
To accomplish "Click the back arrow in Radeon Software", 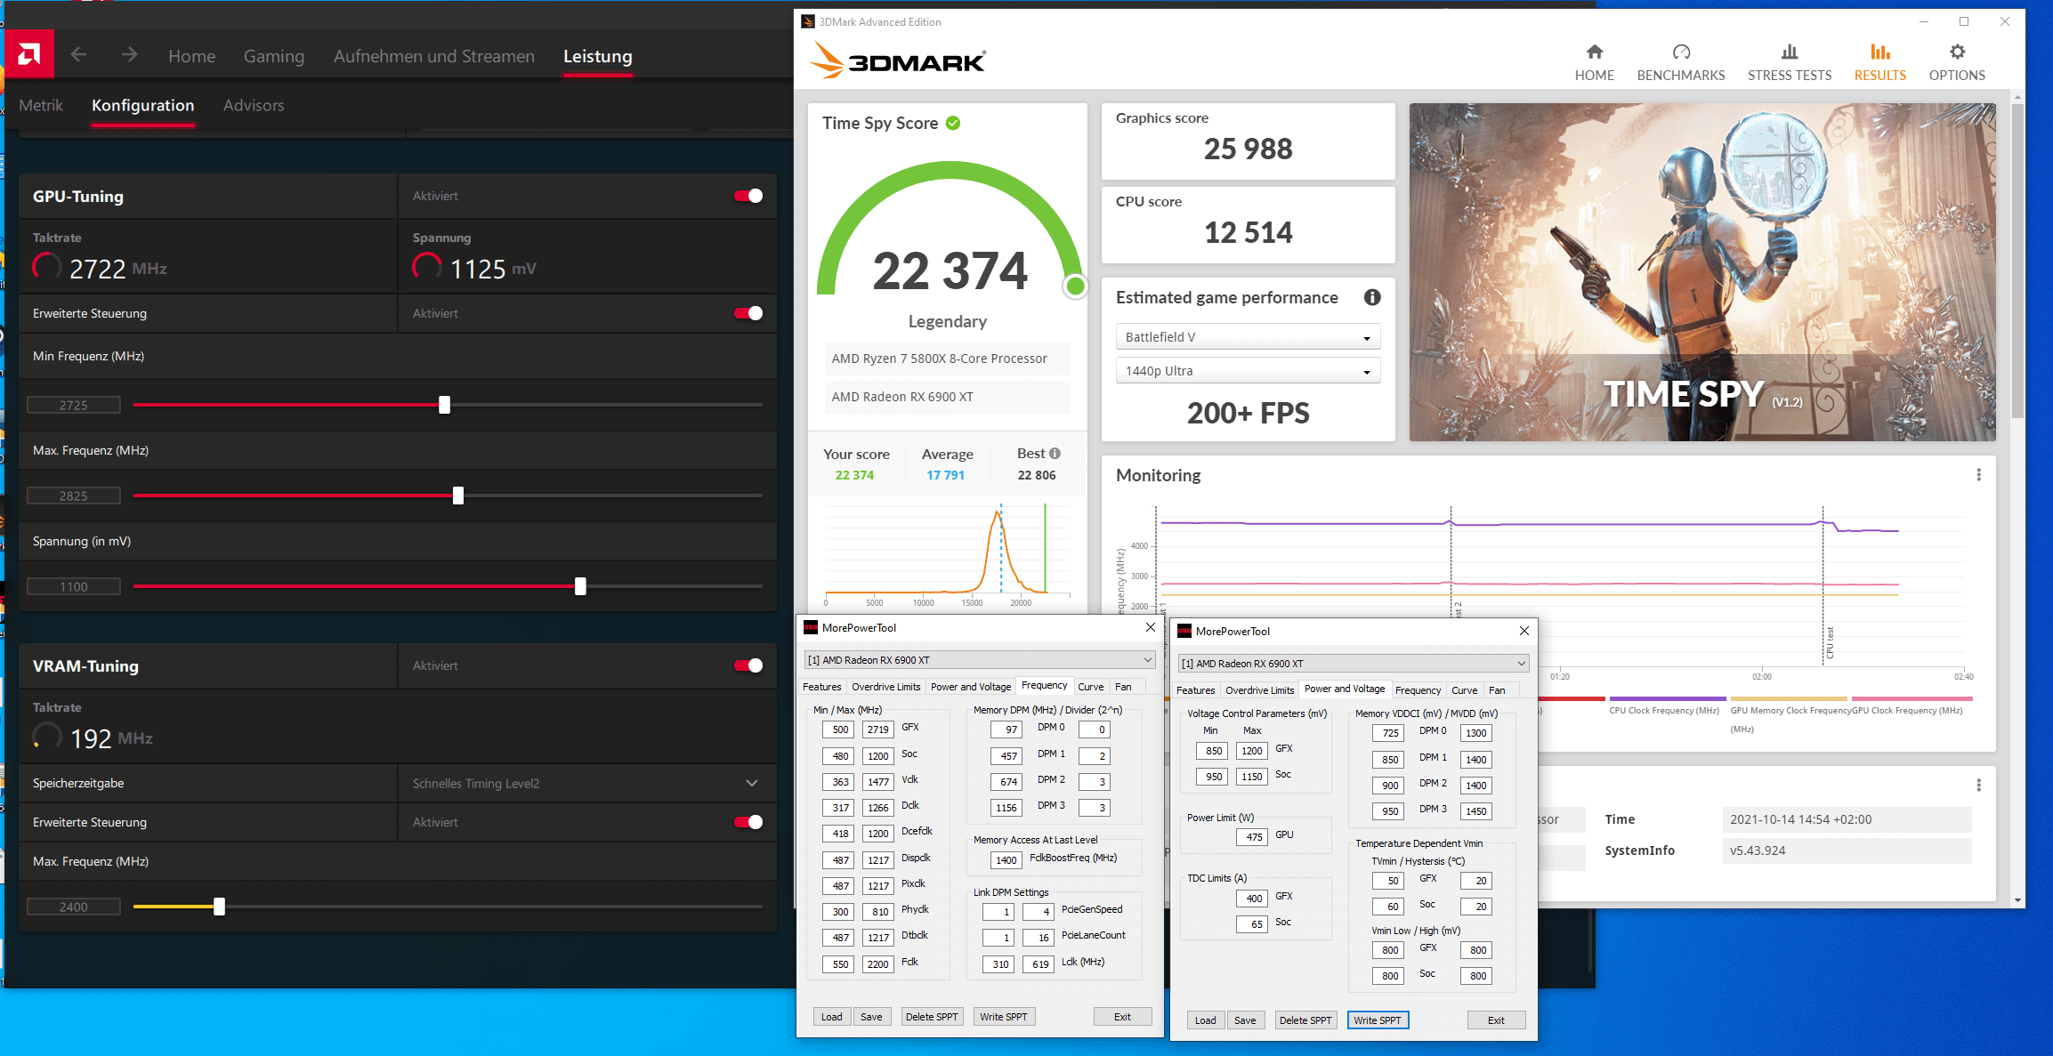I will (78, 55).
